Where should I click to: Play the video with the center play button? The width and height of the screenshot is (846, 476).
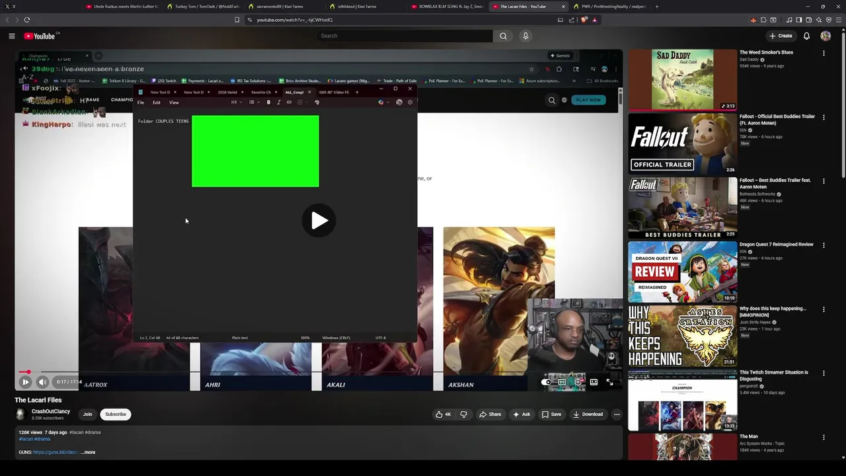click(319, 220)
